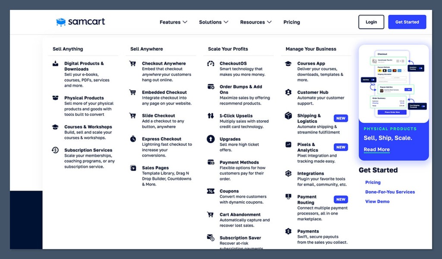Select the Courses & Workshops icon
Image resolution: width=442 pixels, height=259 pixels.
click(x=56, y=126)
